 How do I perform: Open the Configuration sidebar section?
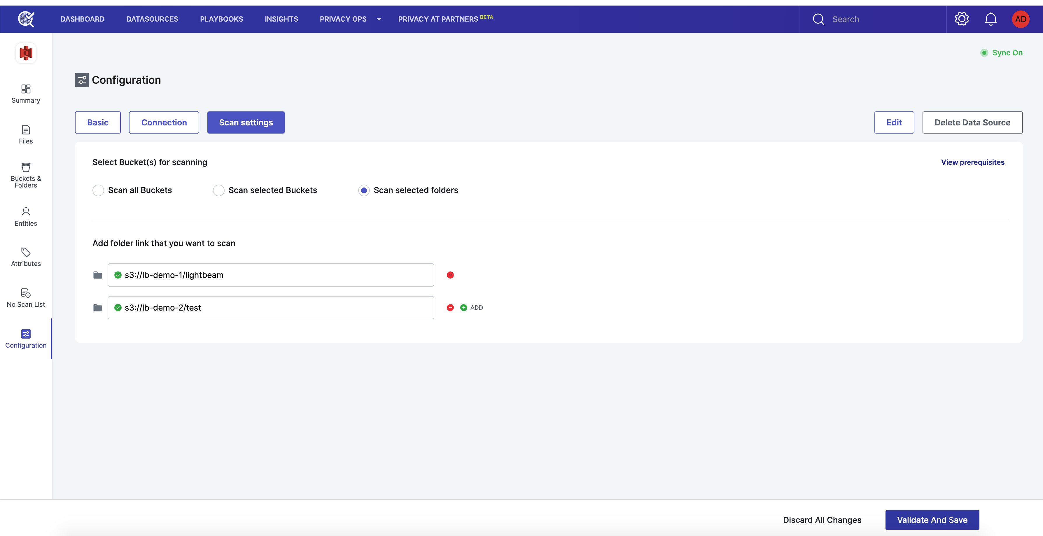click(26, 339)
